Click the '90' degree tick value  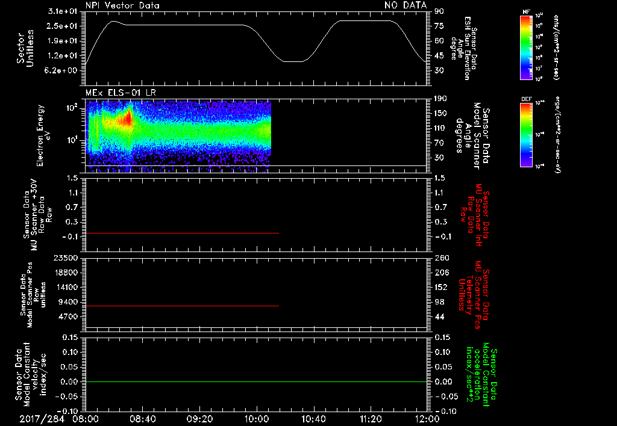pos(439,11)
